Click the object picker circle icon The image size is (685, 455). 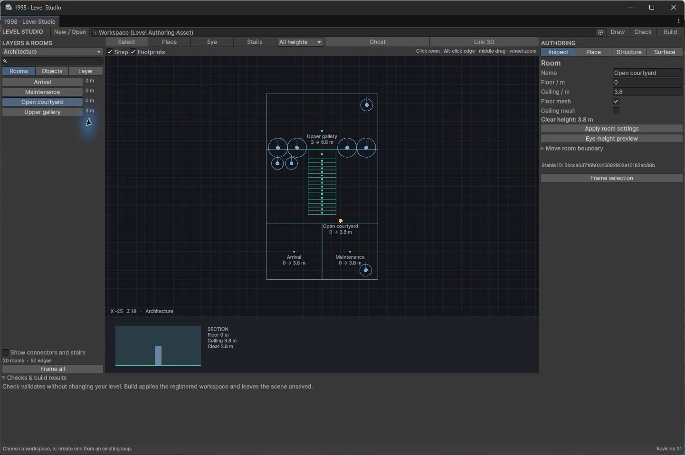600,32
